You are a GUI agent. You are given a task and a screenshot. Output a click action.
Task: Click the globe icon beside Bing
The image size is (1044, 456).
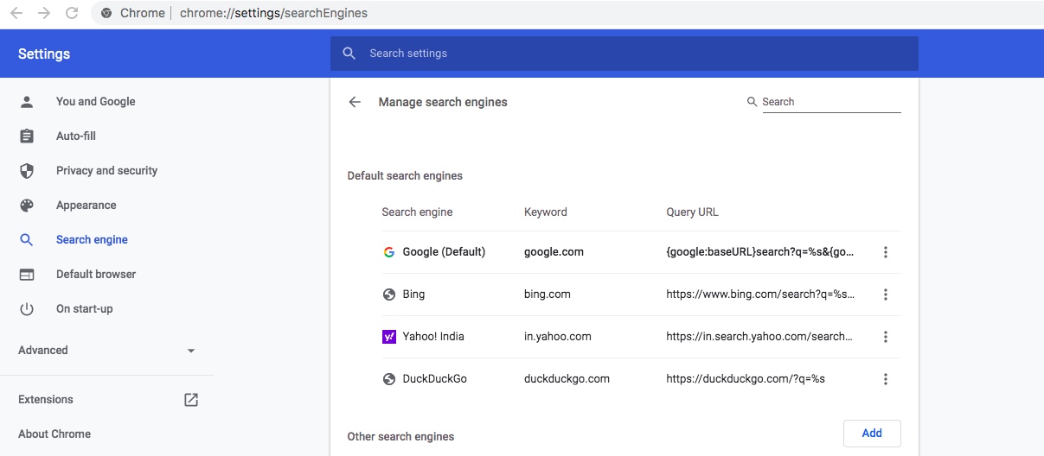(389, 294)
